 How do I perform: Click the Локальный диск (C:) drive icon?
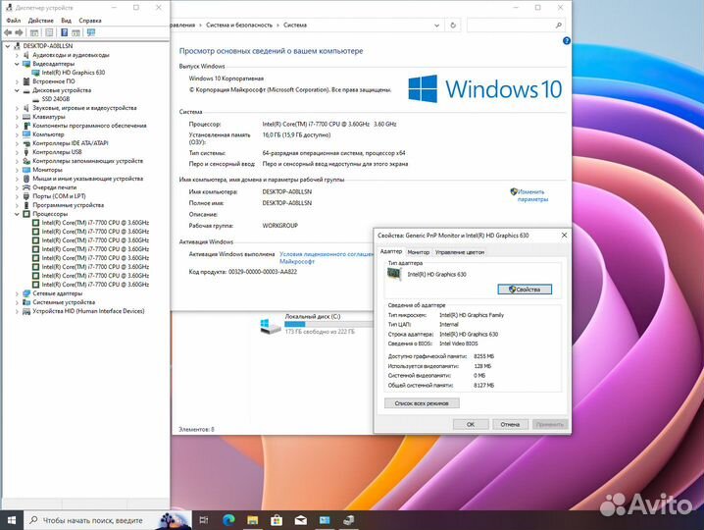271,326
